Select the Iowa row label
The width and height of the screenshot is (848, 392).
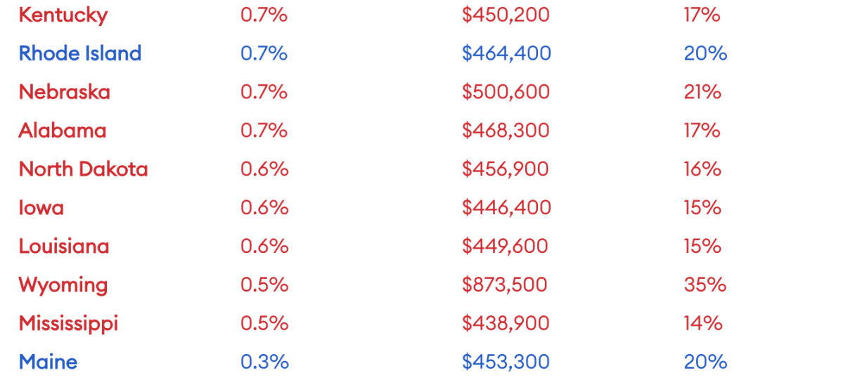(x=41, y=208)
